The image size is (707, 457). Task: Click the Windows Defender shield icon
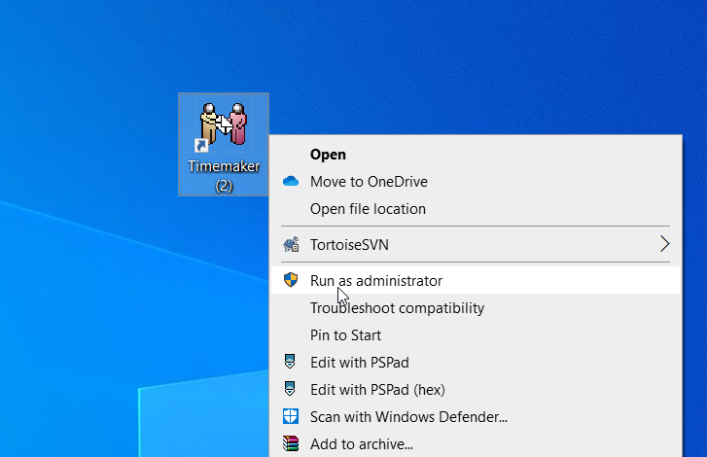coord(291,416)
